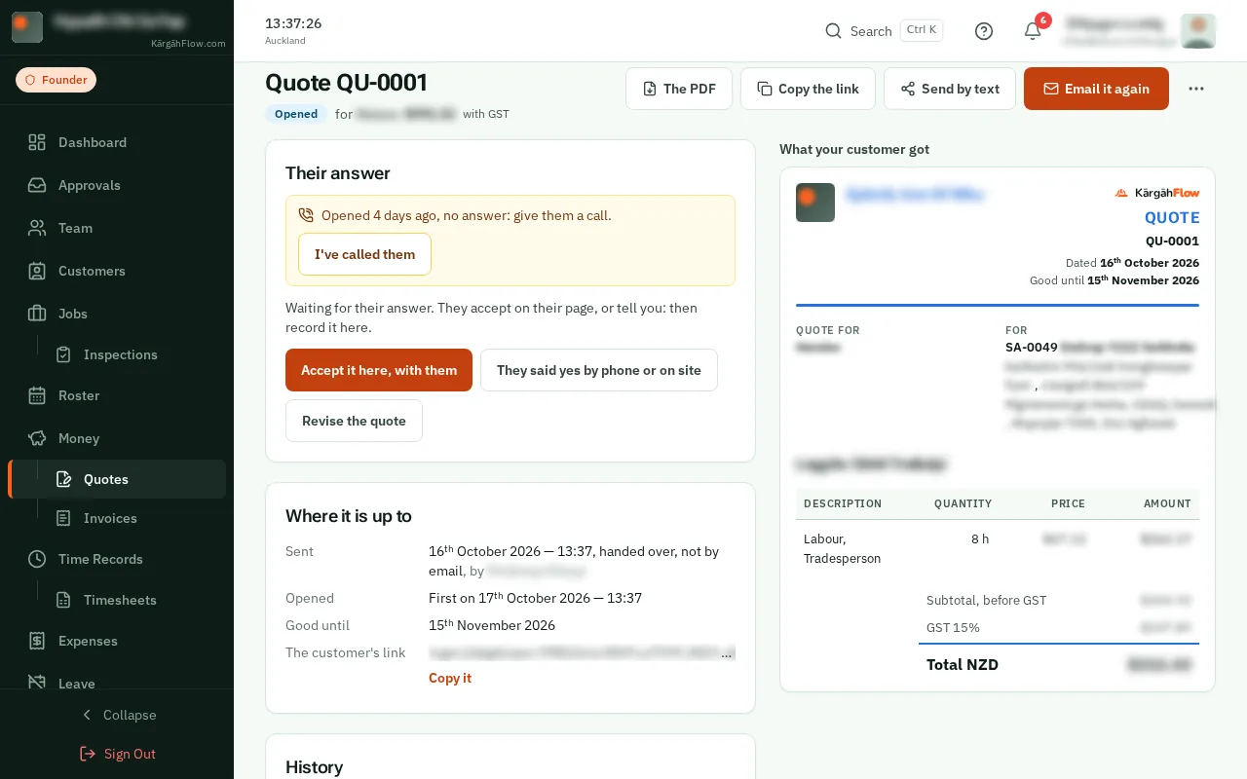Click Email it again button
The height and width of the screenshot is (779, 1247).
tap(1096, 89)
